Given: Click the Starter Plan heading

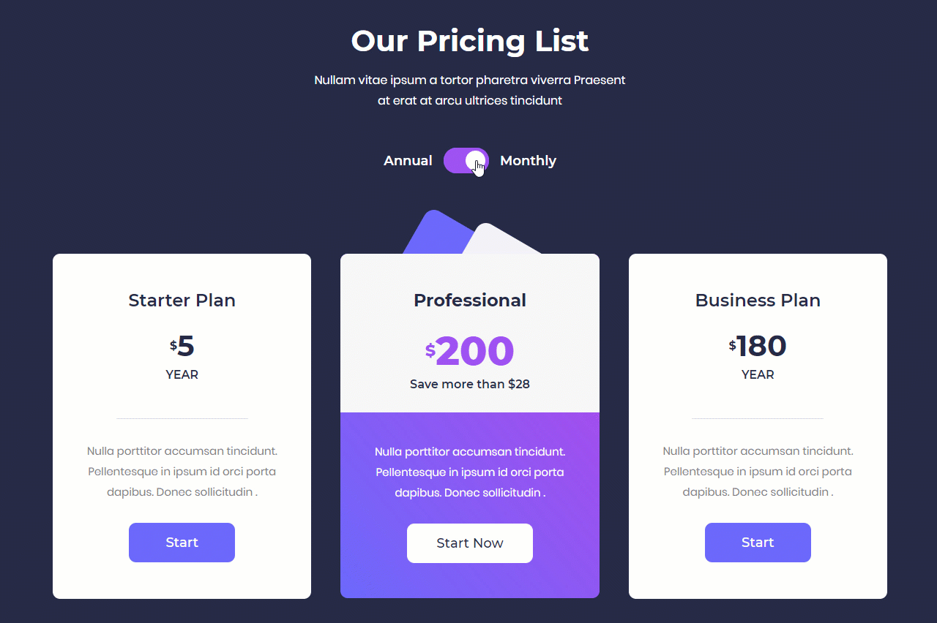Looking at the screenshot, I should (182, 300).
